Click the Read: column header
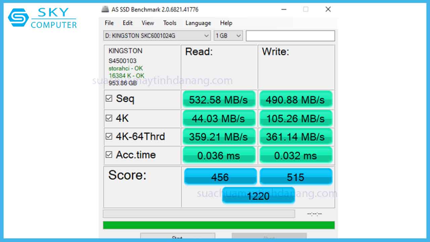430x242 pixels. (x=199, y=51)
